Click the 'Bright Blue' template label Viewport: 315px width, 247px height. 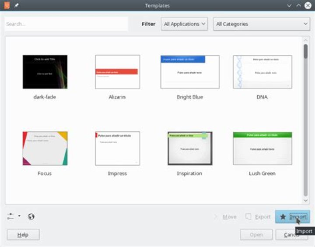coord(190,97)
